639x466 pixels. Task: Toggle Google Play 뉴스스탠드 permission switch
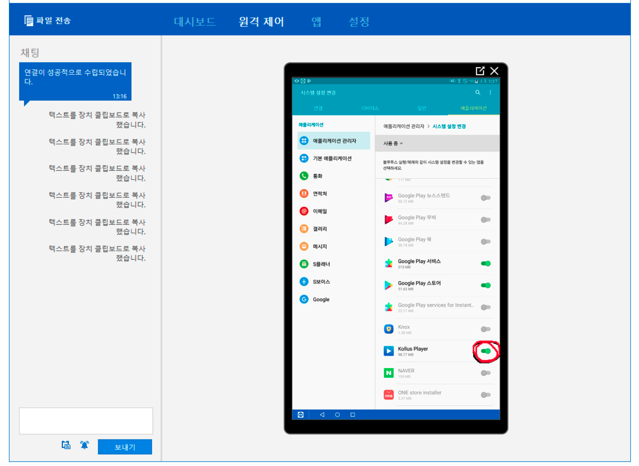pos(486,198)
